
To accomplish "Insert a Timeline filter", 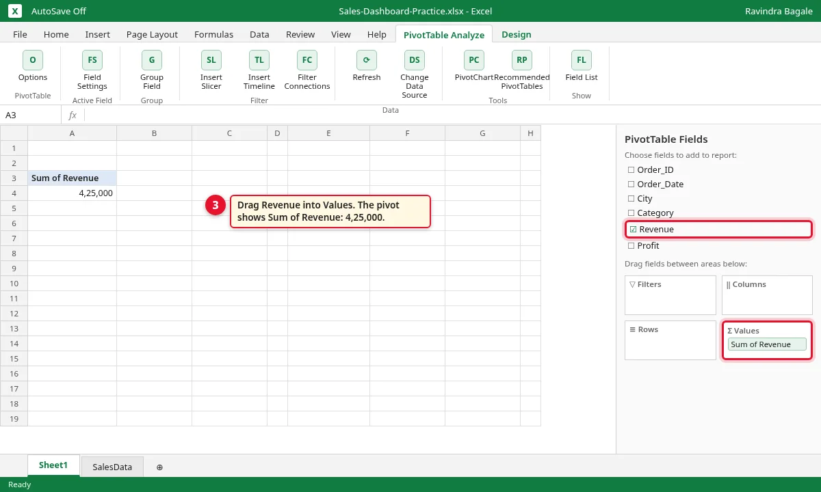I will pyautogui.click(x=259, y=70).
